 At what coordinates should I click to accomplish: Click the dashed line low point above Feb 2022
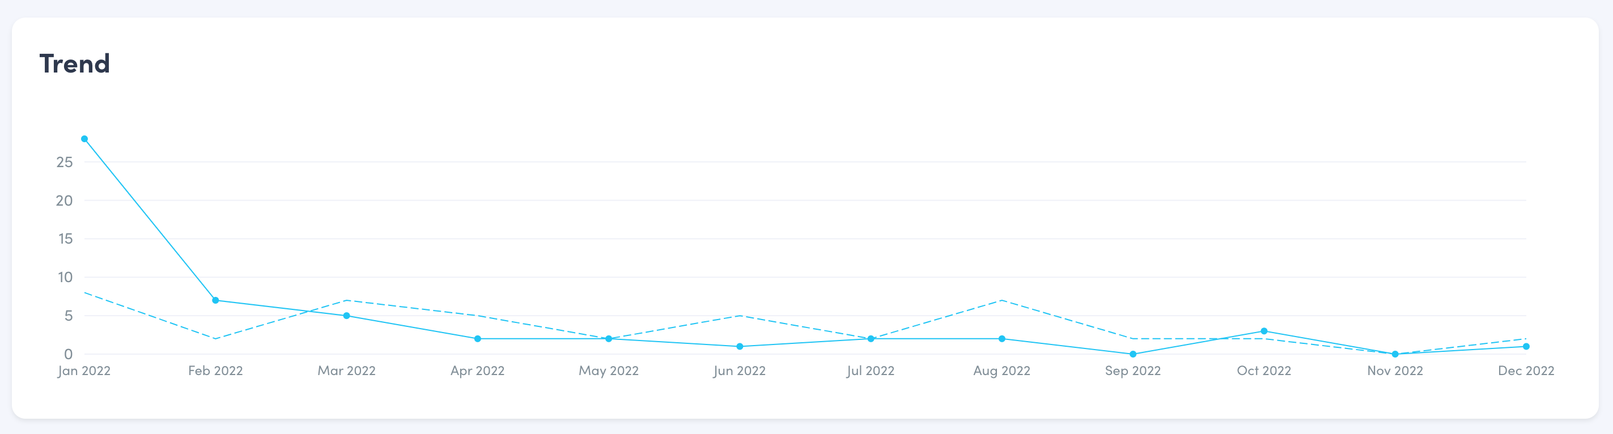click(x=215, y=339)
